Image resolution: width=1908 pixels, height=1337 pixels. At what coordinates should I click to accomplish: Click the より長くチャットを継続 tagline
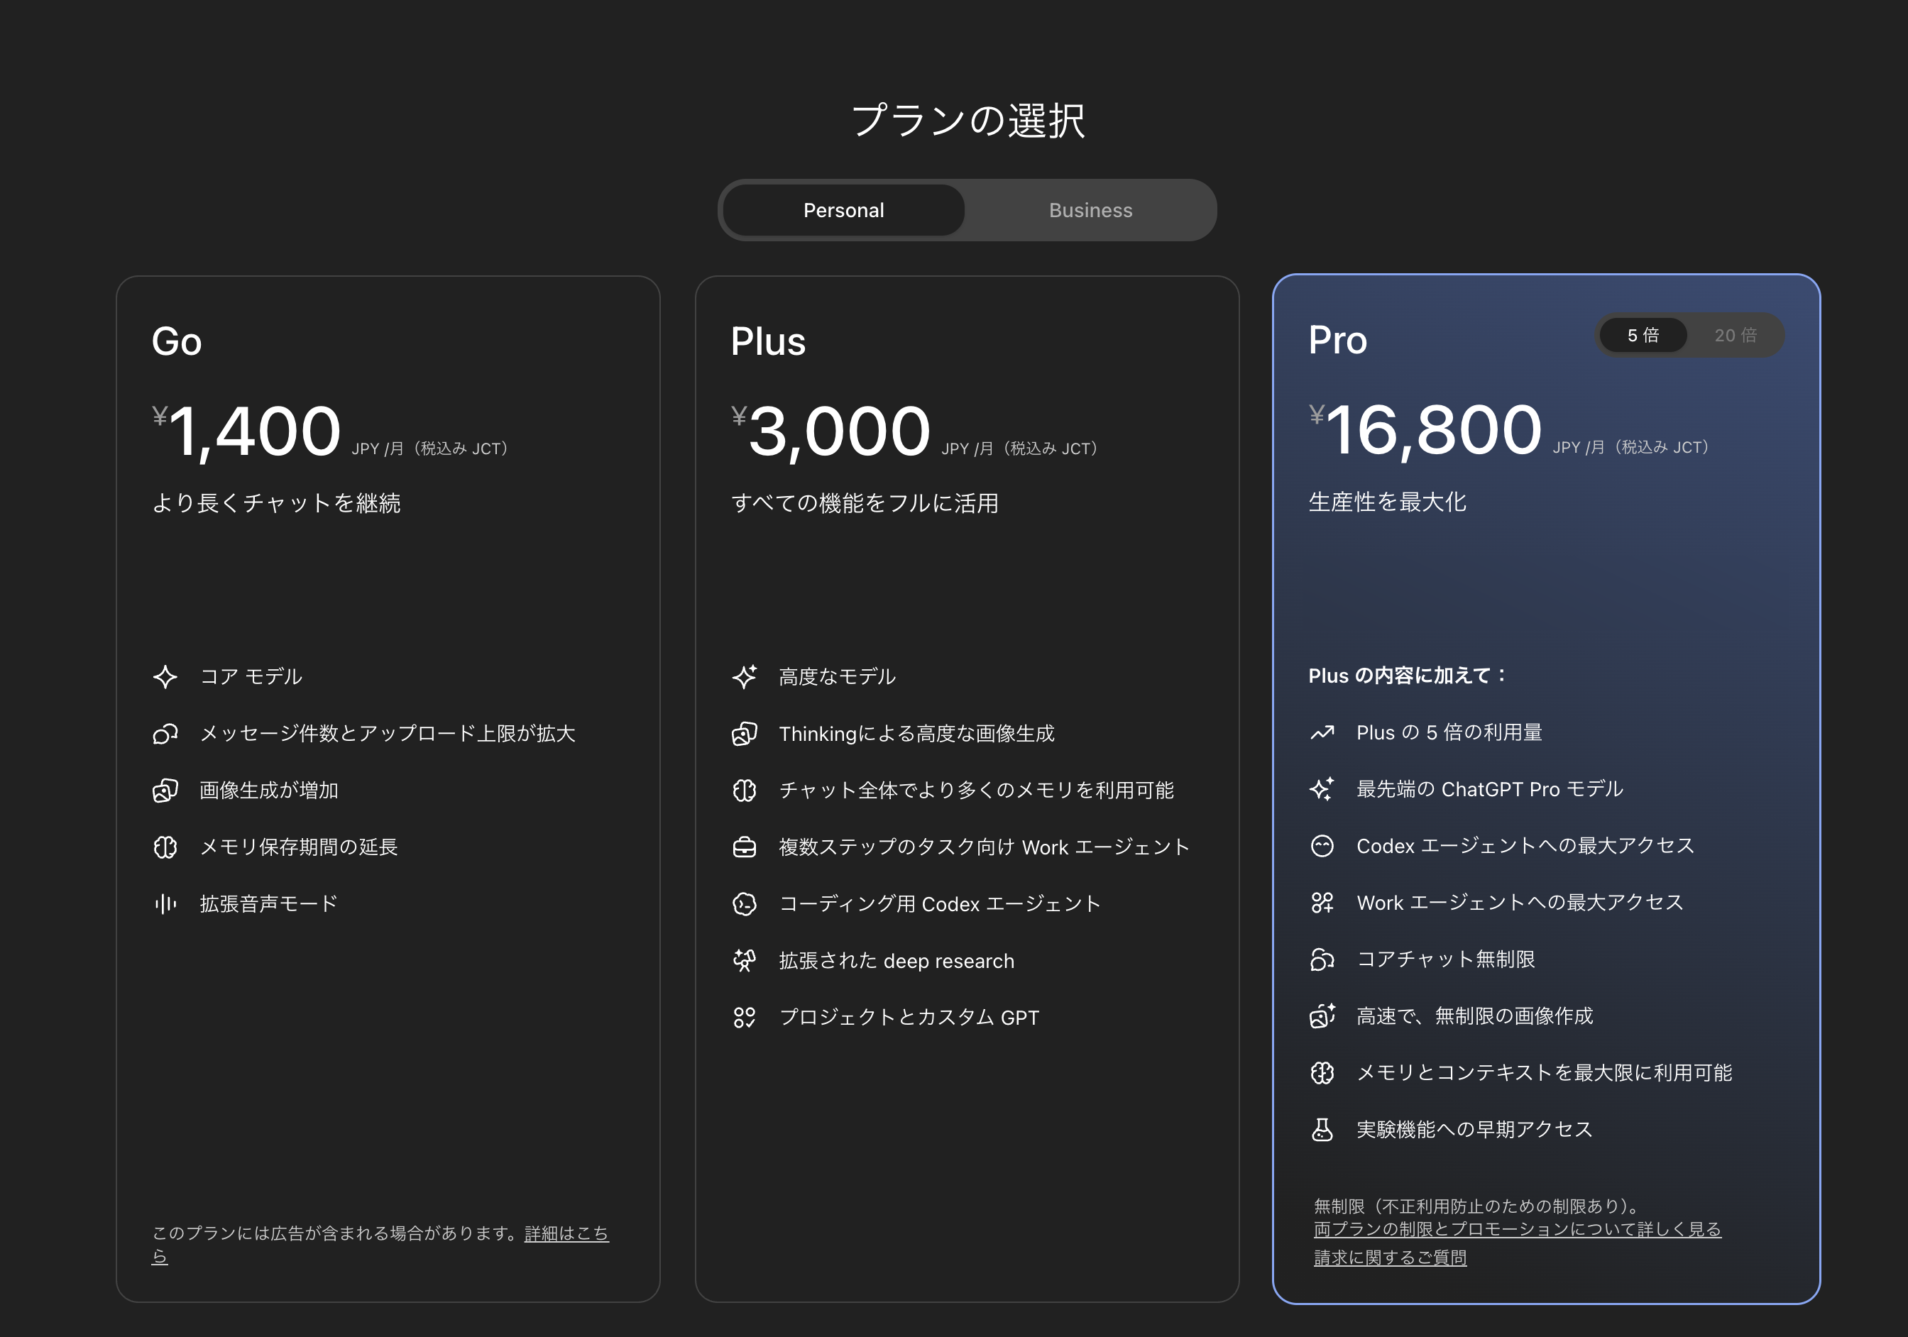tap(276, 502)
